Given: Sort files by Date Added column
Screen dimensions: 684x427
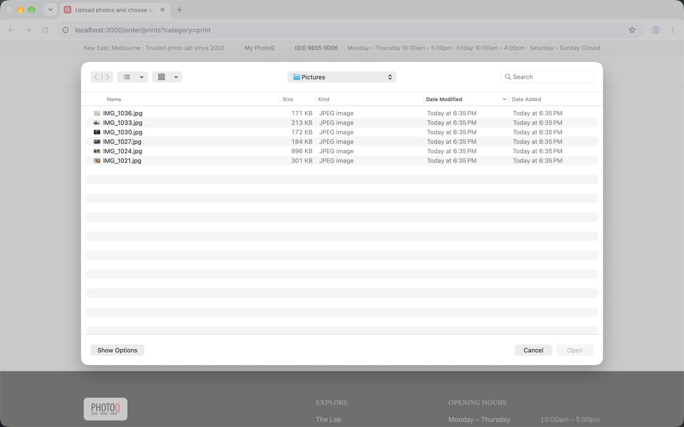Looking at the screenshot, I should pyautogui.click(x=526, y=99).
